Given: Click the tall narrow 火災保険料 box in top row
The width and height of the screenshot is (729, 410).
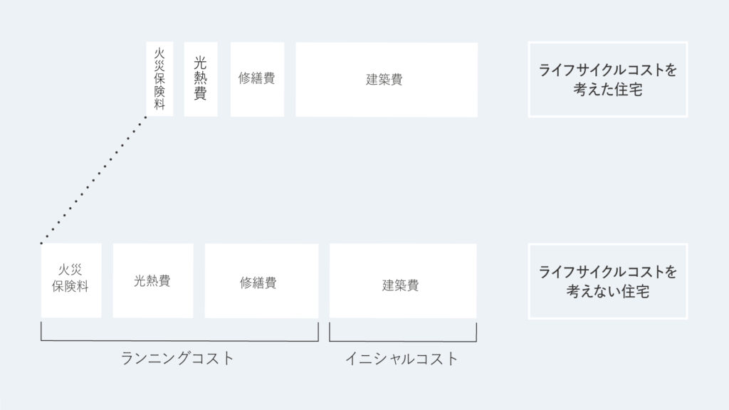Looking at the screenshot, I should coord(159,78).
